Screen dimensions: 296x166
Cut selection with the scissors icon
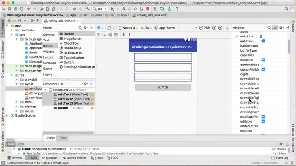point(42,9)
